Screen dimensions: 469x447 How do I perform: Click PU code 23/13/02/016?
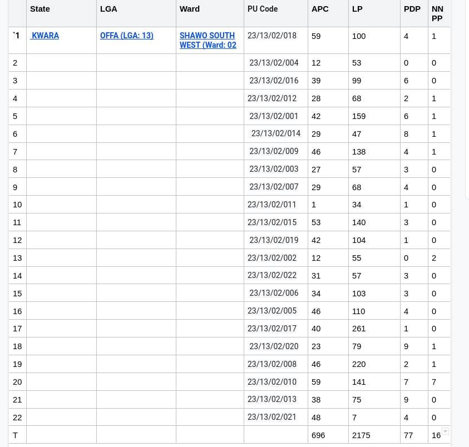[274, 81]
